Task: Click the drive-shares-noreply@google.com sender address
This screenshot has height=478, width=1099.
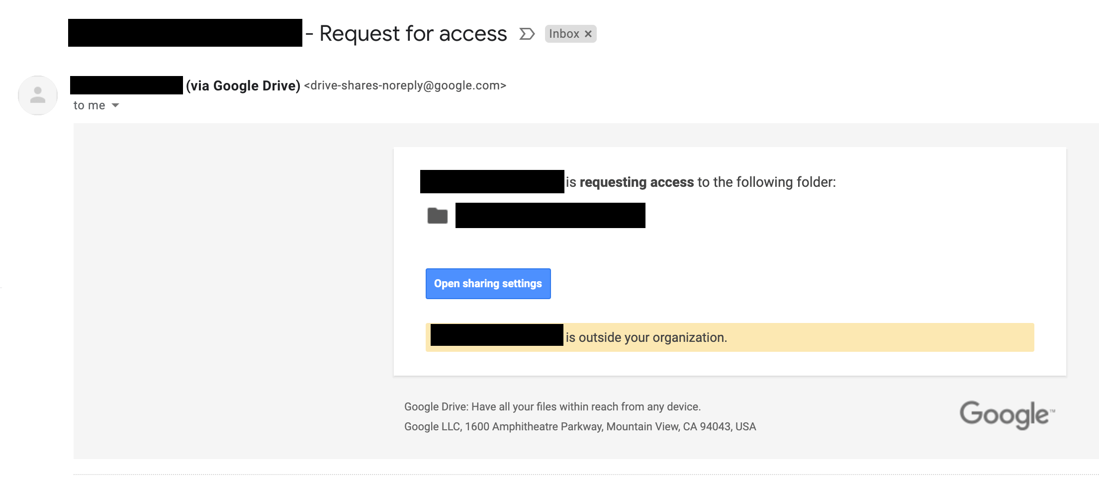Action: point(405,85)
